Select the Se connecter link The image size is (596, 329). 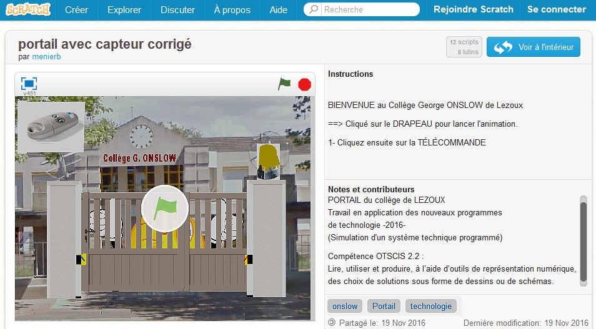point(557,9)
